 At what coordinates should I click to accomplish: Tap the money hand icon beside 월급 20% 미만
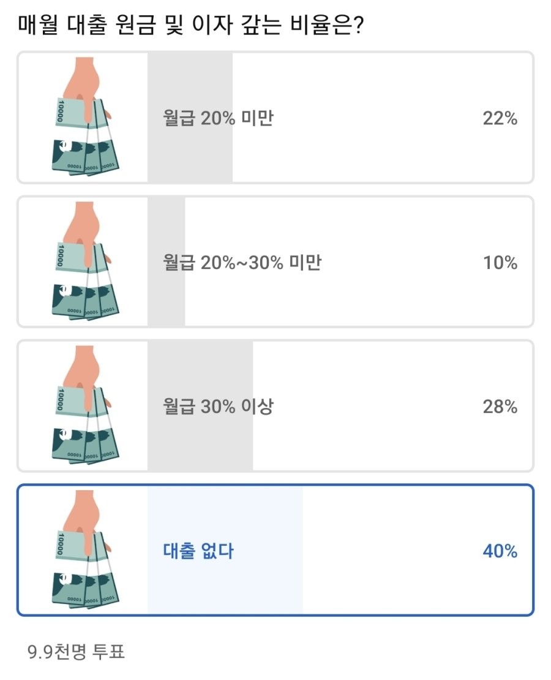click(x=85, y=116)
